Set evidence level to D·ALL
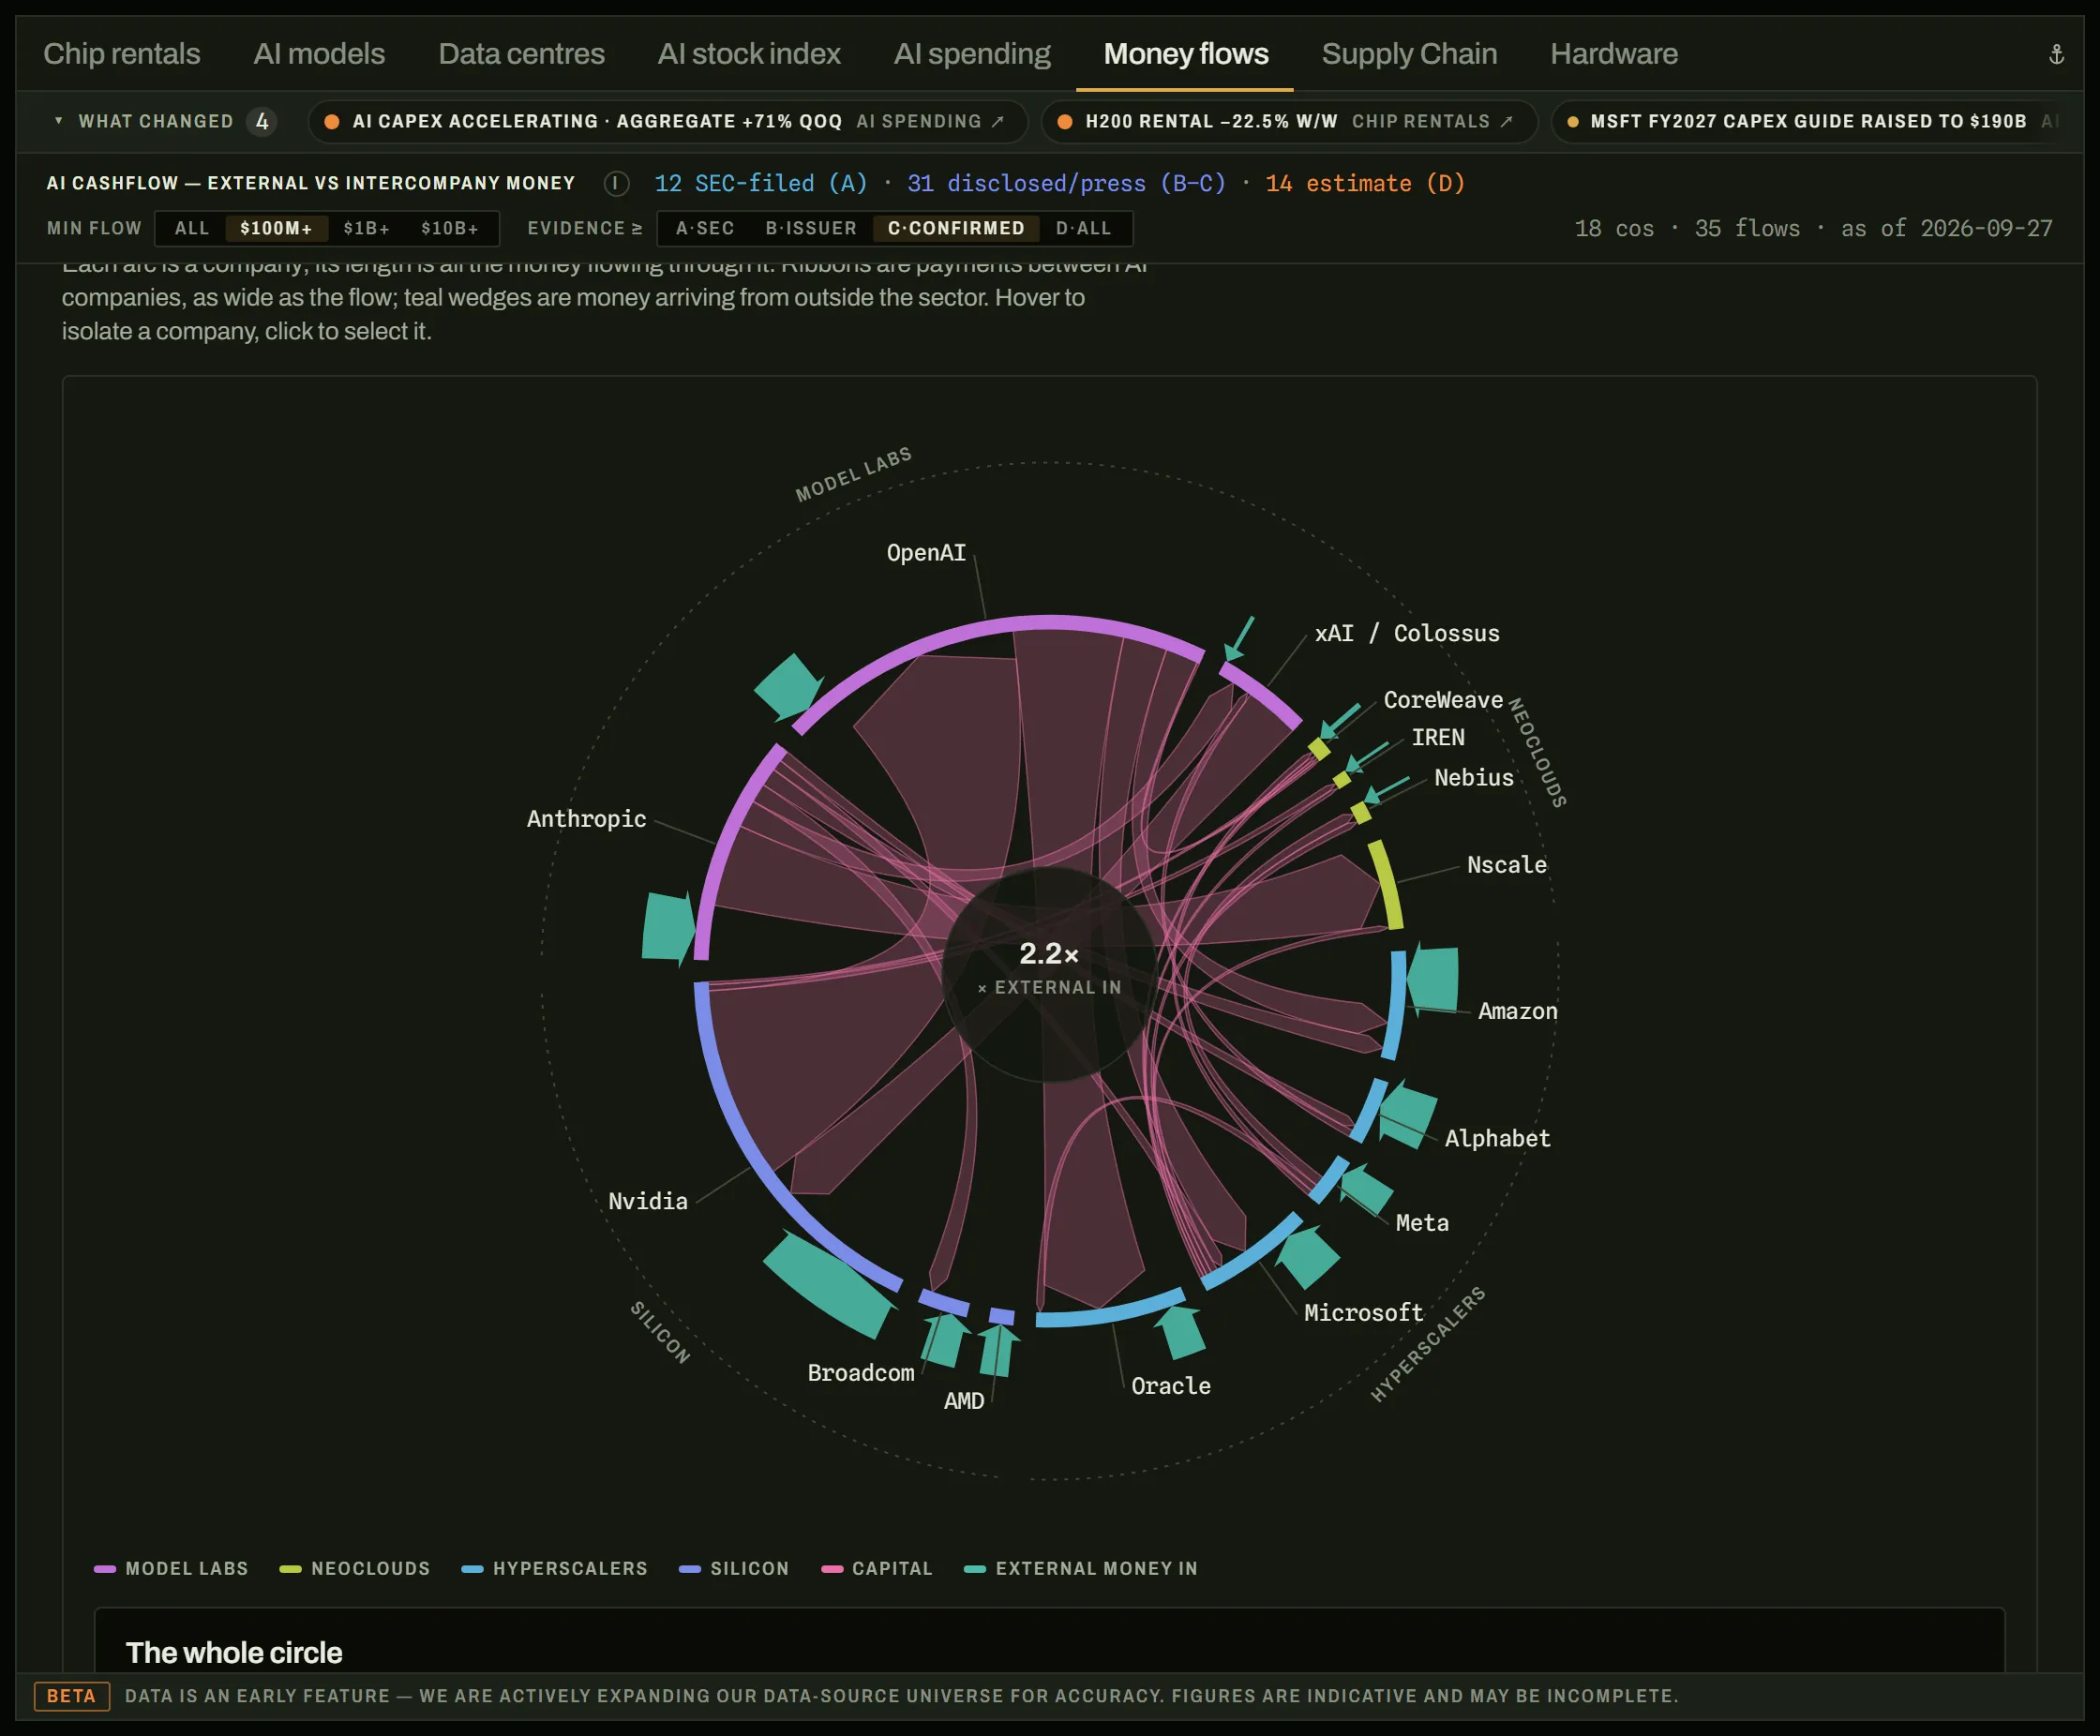The width and height of the screenshot is (2100, 1736). (1083, 228)
